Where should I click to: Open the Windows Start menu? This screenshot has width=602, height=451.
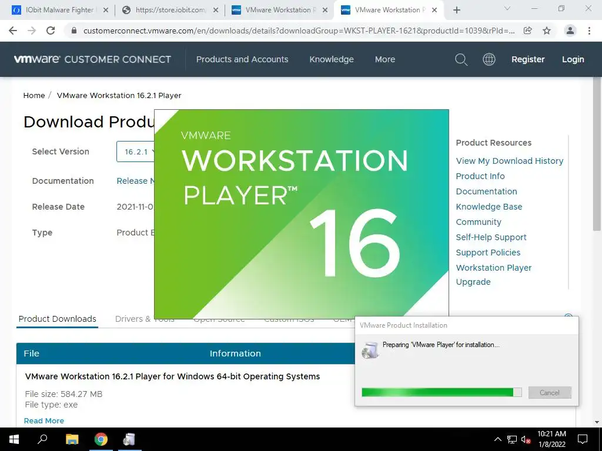pos(14,439)
